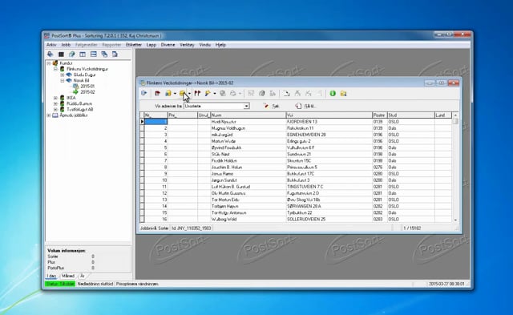The height and width of the screenshot is (315, 513).
Task: Expand the Rädda Barnen tree node
Action: [x=55, y=103]
